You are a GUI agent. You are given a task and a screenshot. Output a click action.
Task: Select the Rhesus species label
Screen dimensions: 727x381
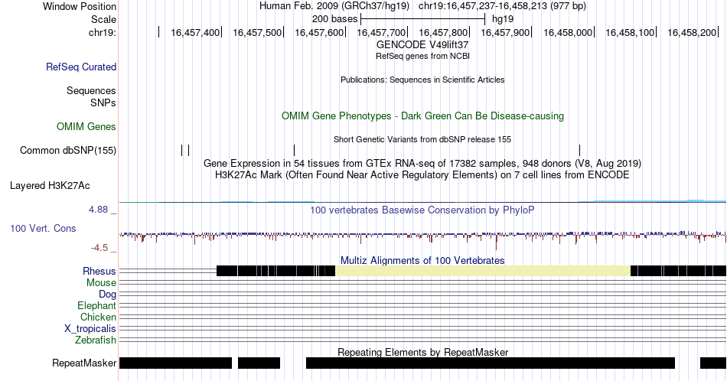[x=99, y=271]
